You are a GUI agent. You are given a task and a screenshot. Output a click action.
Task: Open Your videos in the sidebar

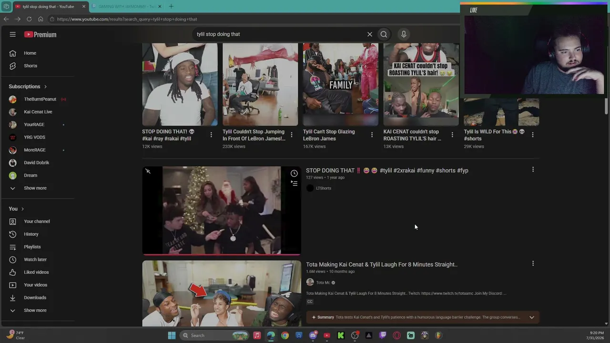click(x=36, y=285)
